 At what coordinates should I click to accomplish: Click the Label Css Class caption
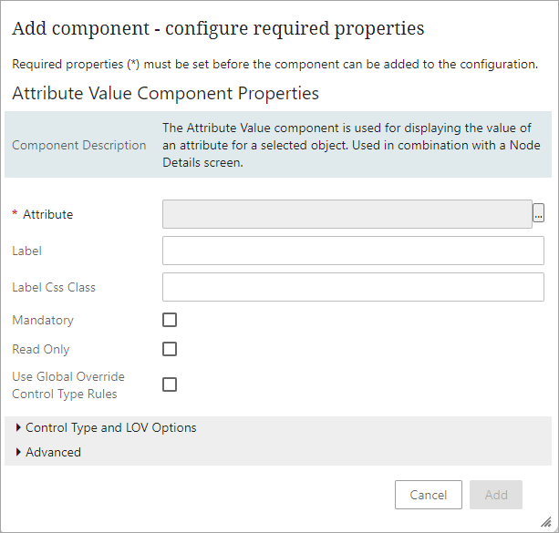(54, 287)
